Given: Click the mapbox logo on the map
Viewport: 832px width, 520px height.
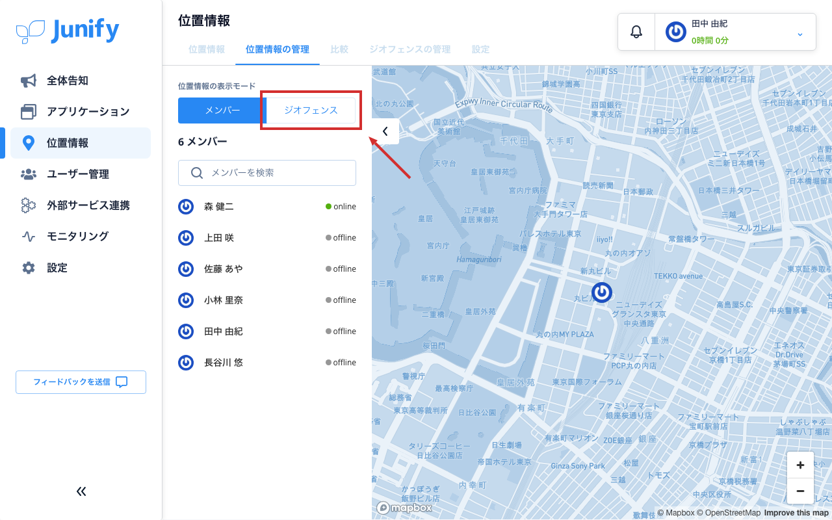Looking at the screenshot, I should pos(404,508).
